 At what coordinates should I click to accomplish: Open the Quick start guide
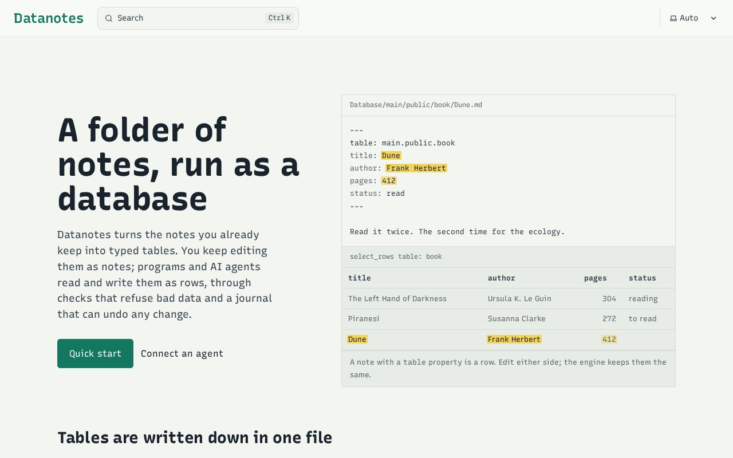(x=95, y=353)
